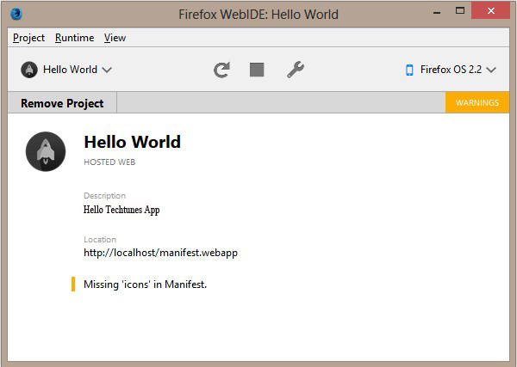Image resolution: width=517 pixels, height=367 pixels.
Task: Click the Remove Project button
Action: point(62,103)
